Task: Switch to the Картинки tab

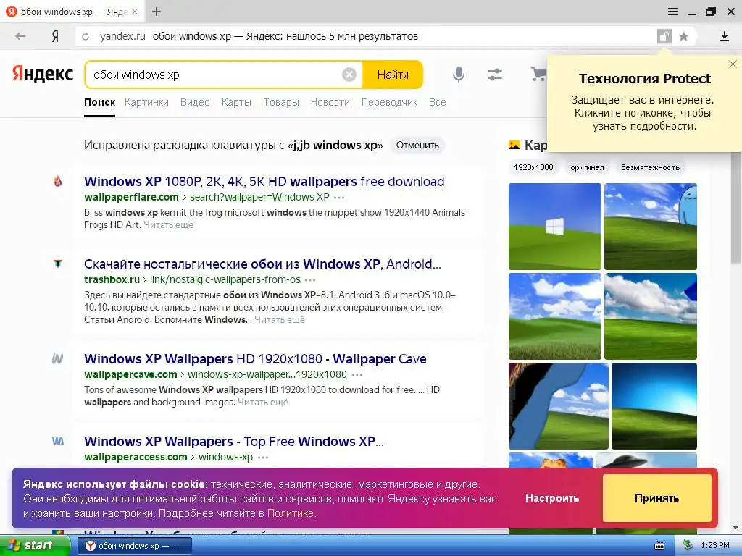Action: (146, 102)
